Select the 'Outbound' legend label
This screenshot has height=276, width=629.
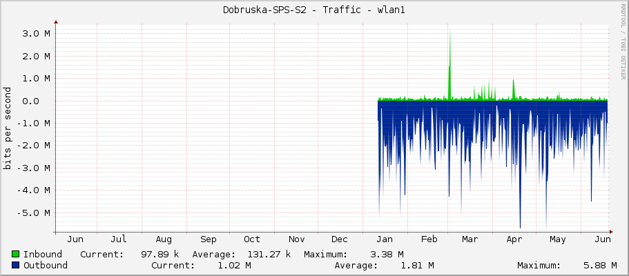coord(46,266)
